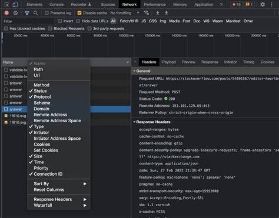Collapse the Response Headers section
Screen dimensions: 279x218
[134, 122]
